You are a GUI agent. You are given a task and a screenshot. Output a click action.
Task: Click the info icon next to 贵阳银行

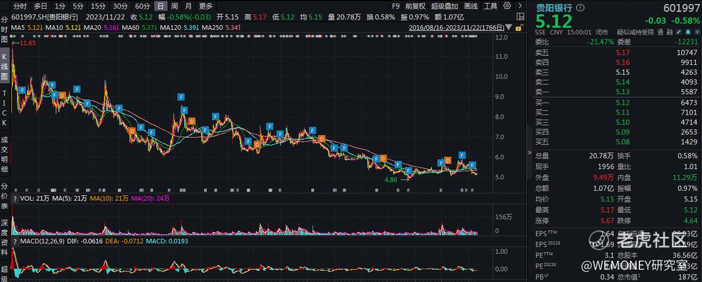pos(580,8)
